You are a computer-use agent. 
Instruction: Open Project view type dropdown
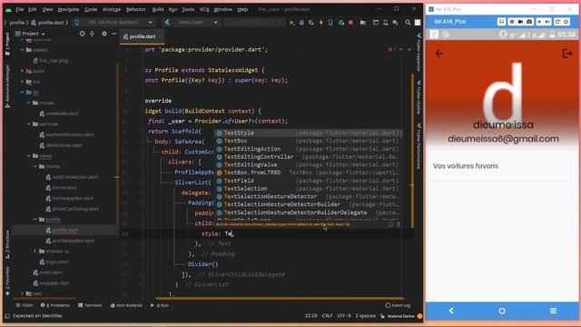pyautogui.click(x=30, y=34)
